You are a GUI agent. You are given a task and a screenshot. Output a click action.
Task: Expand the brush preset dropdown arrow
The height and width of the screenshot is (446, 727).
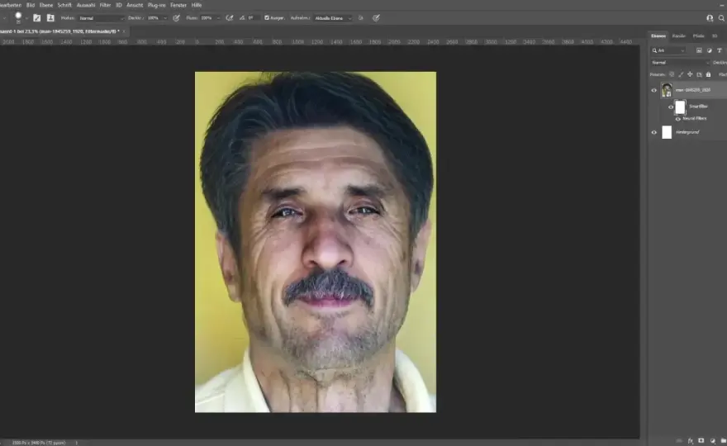tap(26, 18)
